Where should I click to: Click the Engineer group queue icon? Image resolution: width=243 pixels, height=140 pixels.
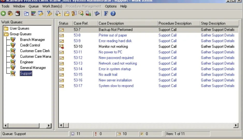[x=13, y=62]
